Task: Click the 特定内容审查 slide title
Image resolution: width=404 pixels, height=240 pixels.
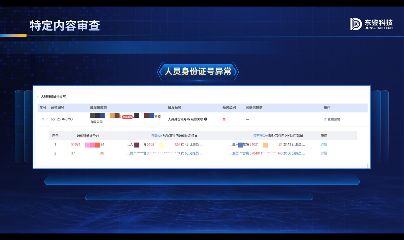Action: [x=65, y=25]
